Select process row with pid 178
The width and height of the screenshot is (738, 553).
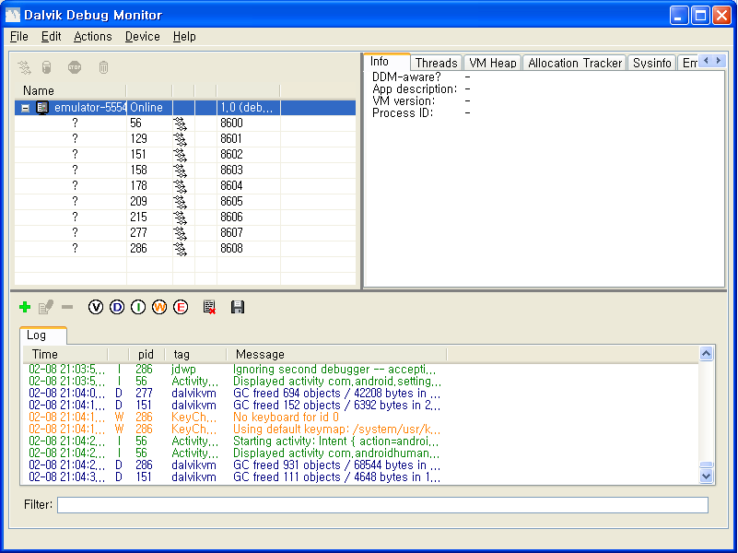185,186
